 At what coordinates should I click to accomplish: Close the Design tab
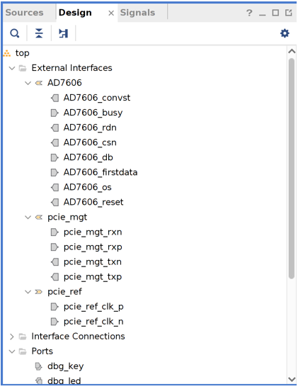[111, 13]
